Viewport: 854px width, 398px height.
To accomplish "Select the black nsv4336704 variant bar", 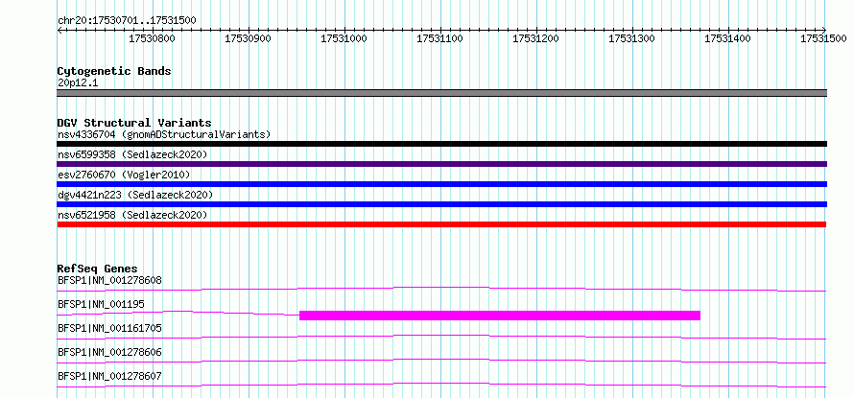I will click(441, 144).
